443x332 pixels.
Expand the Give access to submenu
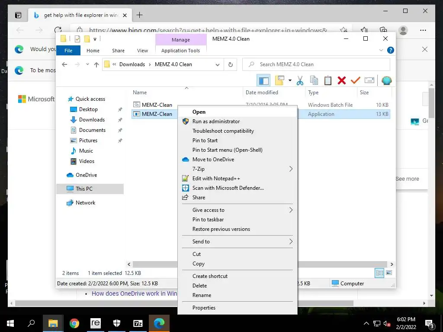(x=238, y=210)
